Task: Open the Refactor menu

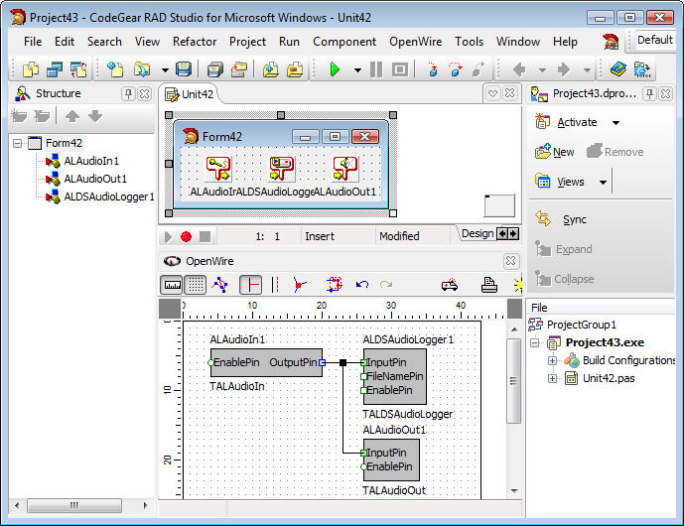Action: coord(195,42)
